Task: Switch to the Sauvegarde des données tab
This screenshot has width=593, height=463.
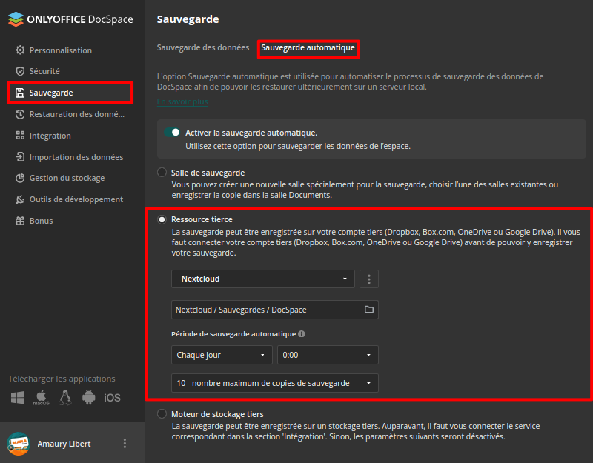Action: (202, 47)
